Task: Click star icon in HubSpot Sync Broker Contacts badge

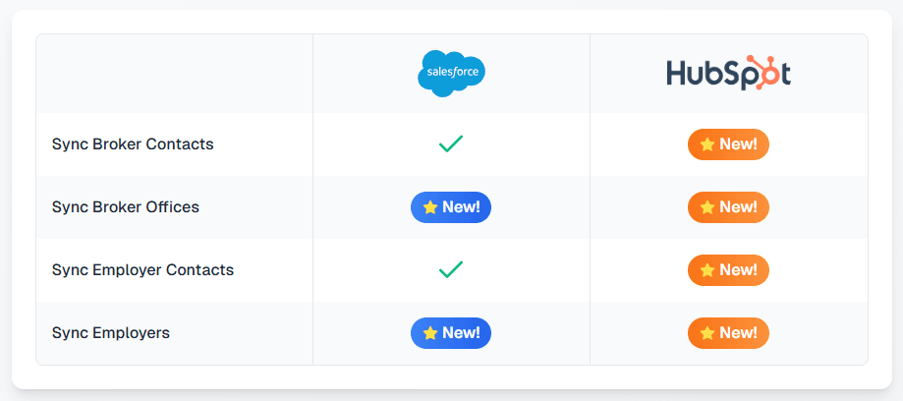Action: point(706,144)
